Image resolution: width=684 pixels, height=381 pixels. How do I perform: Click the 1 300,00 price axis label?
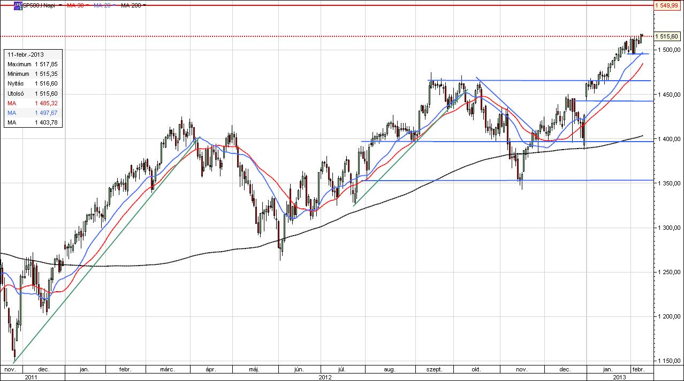[x=670, y=228]
